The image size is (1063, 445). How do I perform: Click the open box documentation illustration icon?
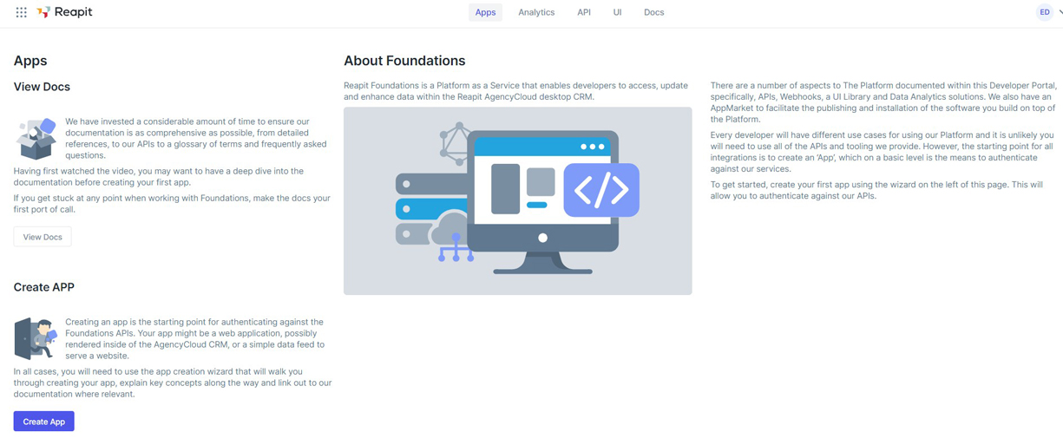pos(36,139)
